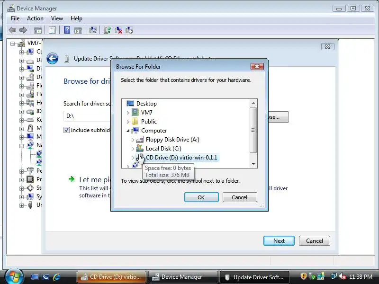Click the Show Desktop quick launch icon
The width and height of the screenshot is (379, 284).
[34, 277]
